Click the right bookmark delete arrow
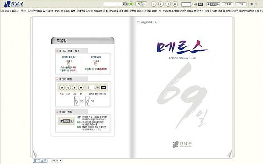Image resolution: width=263 pixels, height=164 pixels. pos(218,4)
